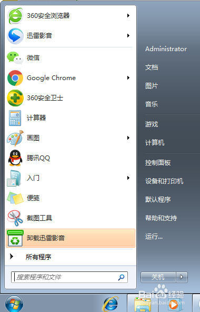200x312 pixels.
Task: Open the Administrator user folder
Action: pos(166,49)
